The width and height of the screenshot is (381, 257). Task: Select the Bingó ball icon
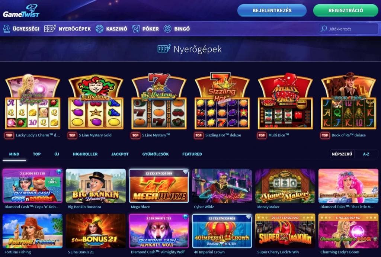point(167,29)
